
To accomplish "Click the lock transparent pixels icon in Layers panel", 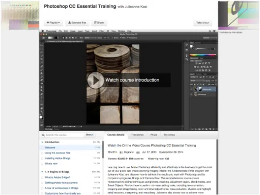I will tap(194, 84).
